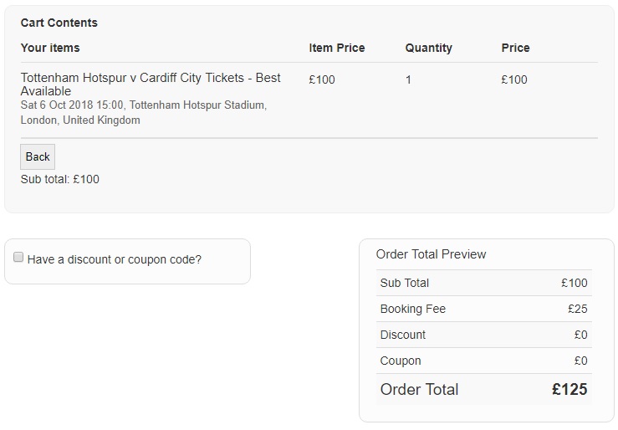The height and width of the screenshot is (430, 618).
Task: Click the "Have a discount or coupon code?" label
Action: coord(115,259)
